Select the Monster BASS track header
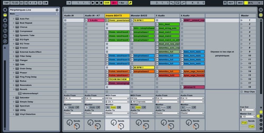Screen dimensions: 264x133 pyautogui.click(x=142, y=15)
